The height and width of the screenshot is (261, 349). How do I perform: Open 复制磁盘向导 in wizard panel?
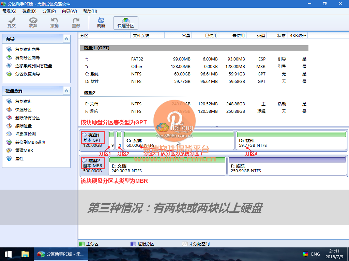click(x=27, y=50)
